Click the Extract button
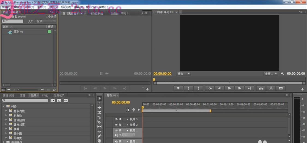Screen dimensions: 307x143 click(271, 88)
